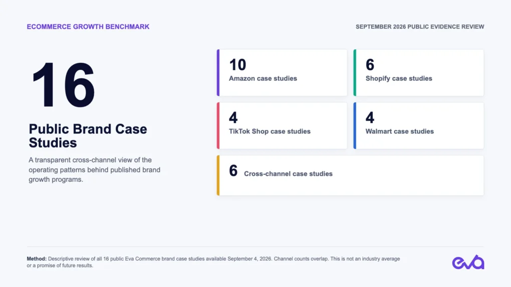Click the purple accent bar on Amazon card
511x287 pixels.
[218, 73]
